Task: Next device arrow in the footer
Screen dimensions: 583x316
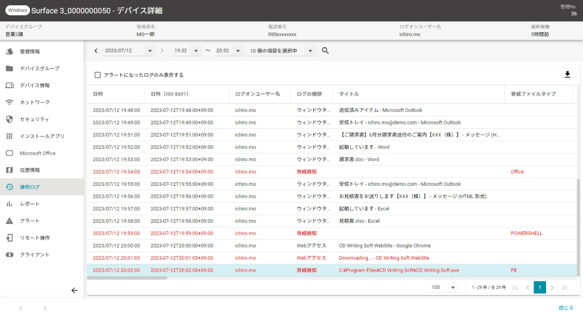Action: point(45,308)
